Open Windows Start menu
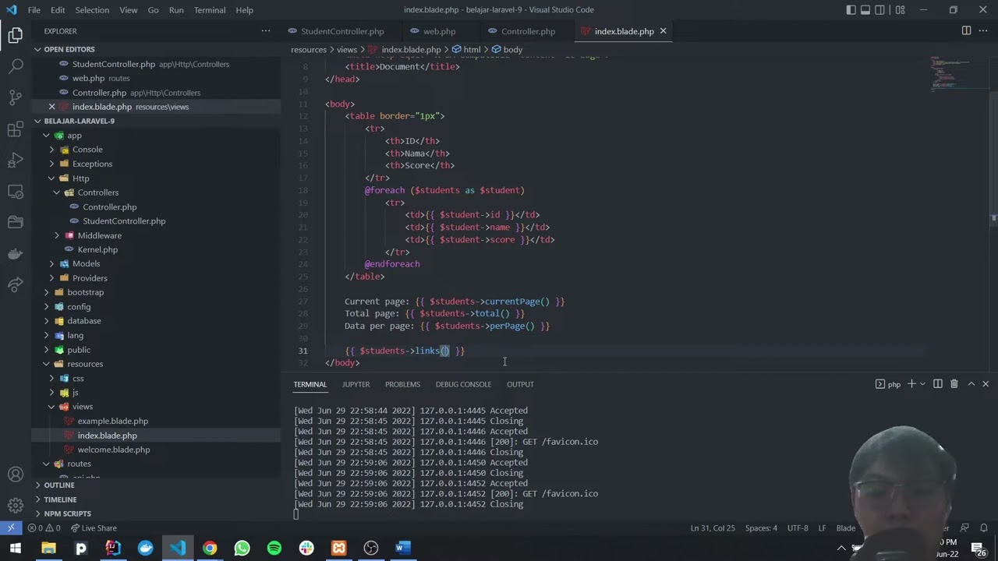The image size is (998, 561). [16, 549]
